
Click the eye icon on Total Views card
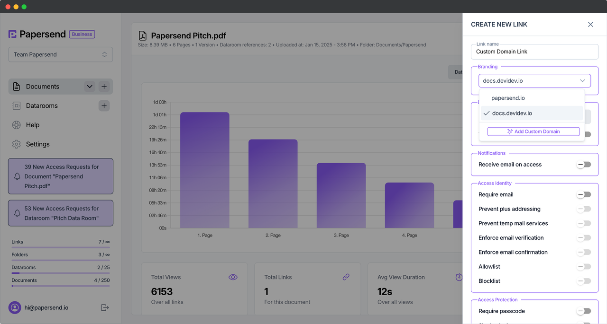[233, 277]
